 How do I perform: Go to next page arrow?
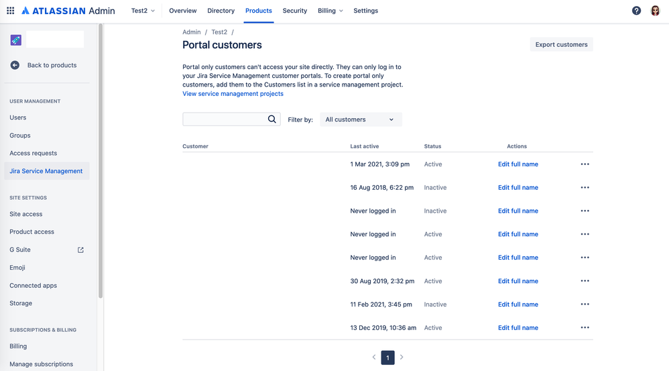click(x=402, y=357)
